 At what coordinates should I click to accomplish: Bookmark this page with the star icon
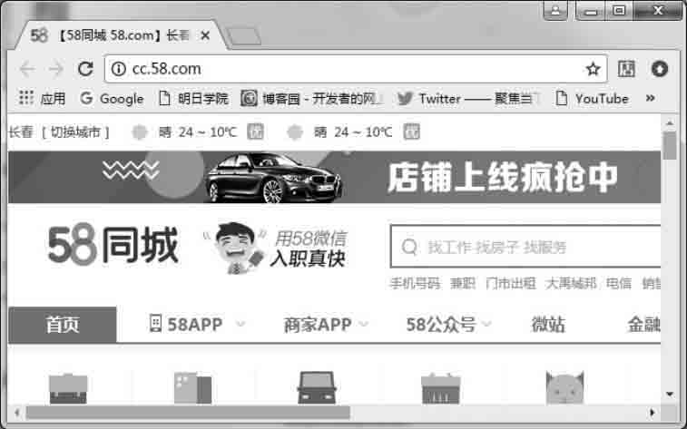click(593, 69)
